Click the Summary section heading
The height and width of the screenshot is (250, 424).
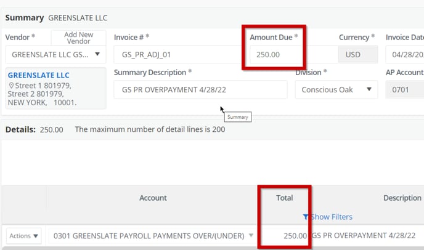[x=25, y=18]
